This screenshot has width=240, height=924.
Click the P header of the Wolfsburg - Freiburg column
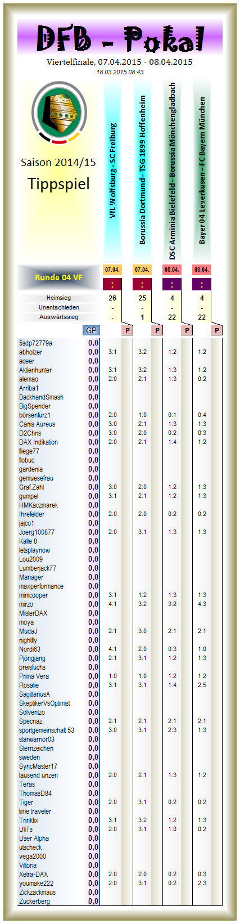pos(128,330)
